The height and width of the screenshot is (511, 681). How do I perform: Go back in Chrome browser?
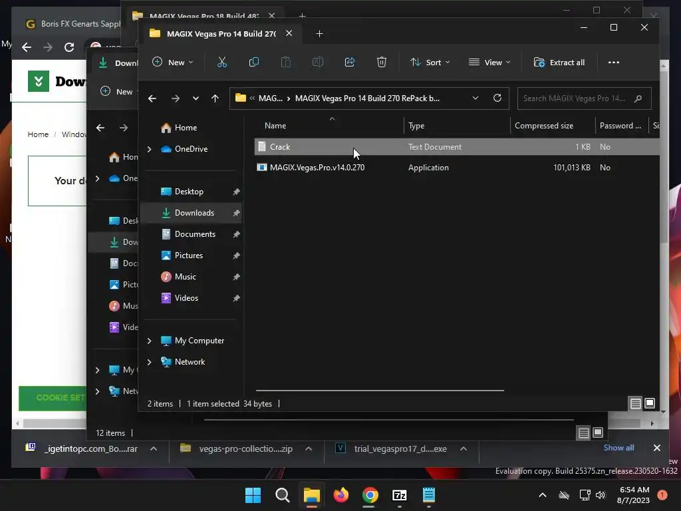tap(27, 47)
